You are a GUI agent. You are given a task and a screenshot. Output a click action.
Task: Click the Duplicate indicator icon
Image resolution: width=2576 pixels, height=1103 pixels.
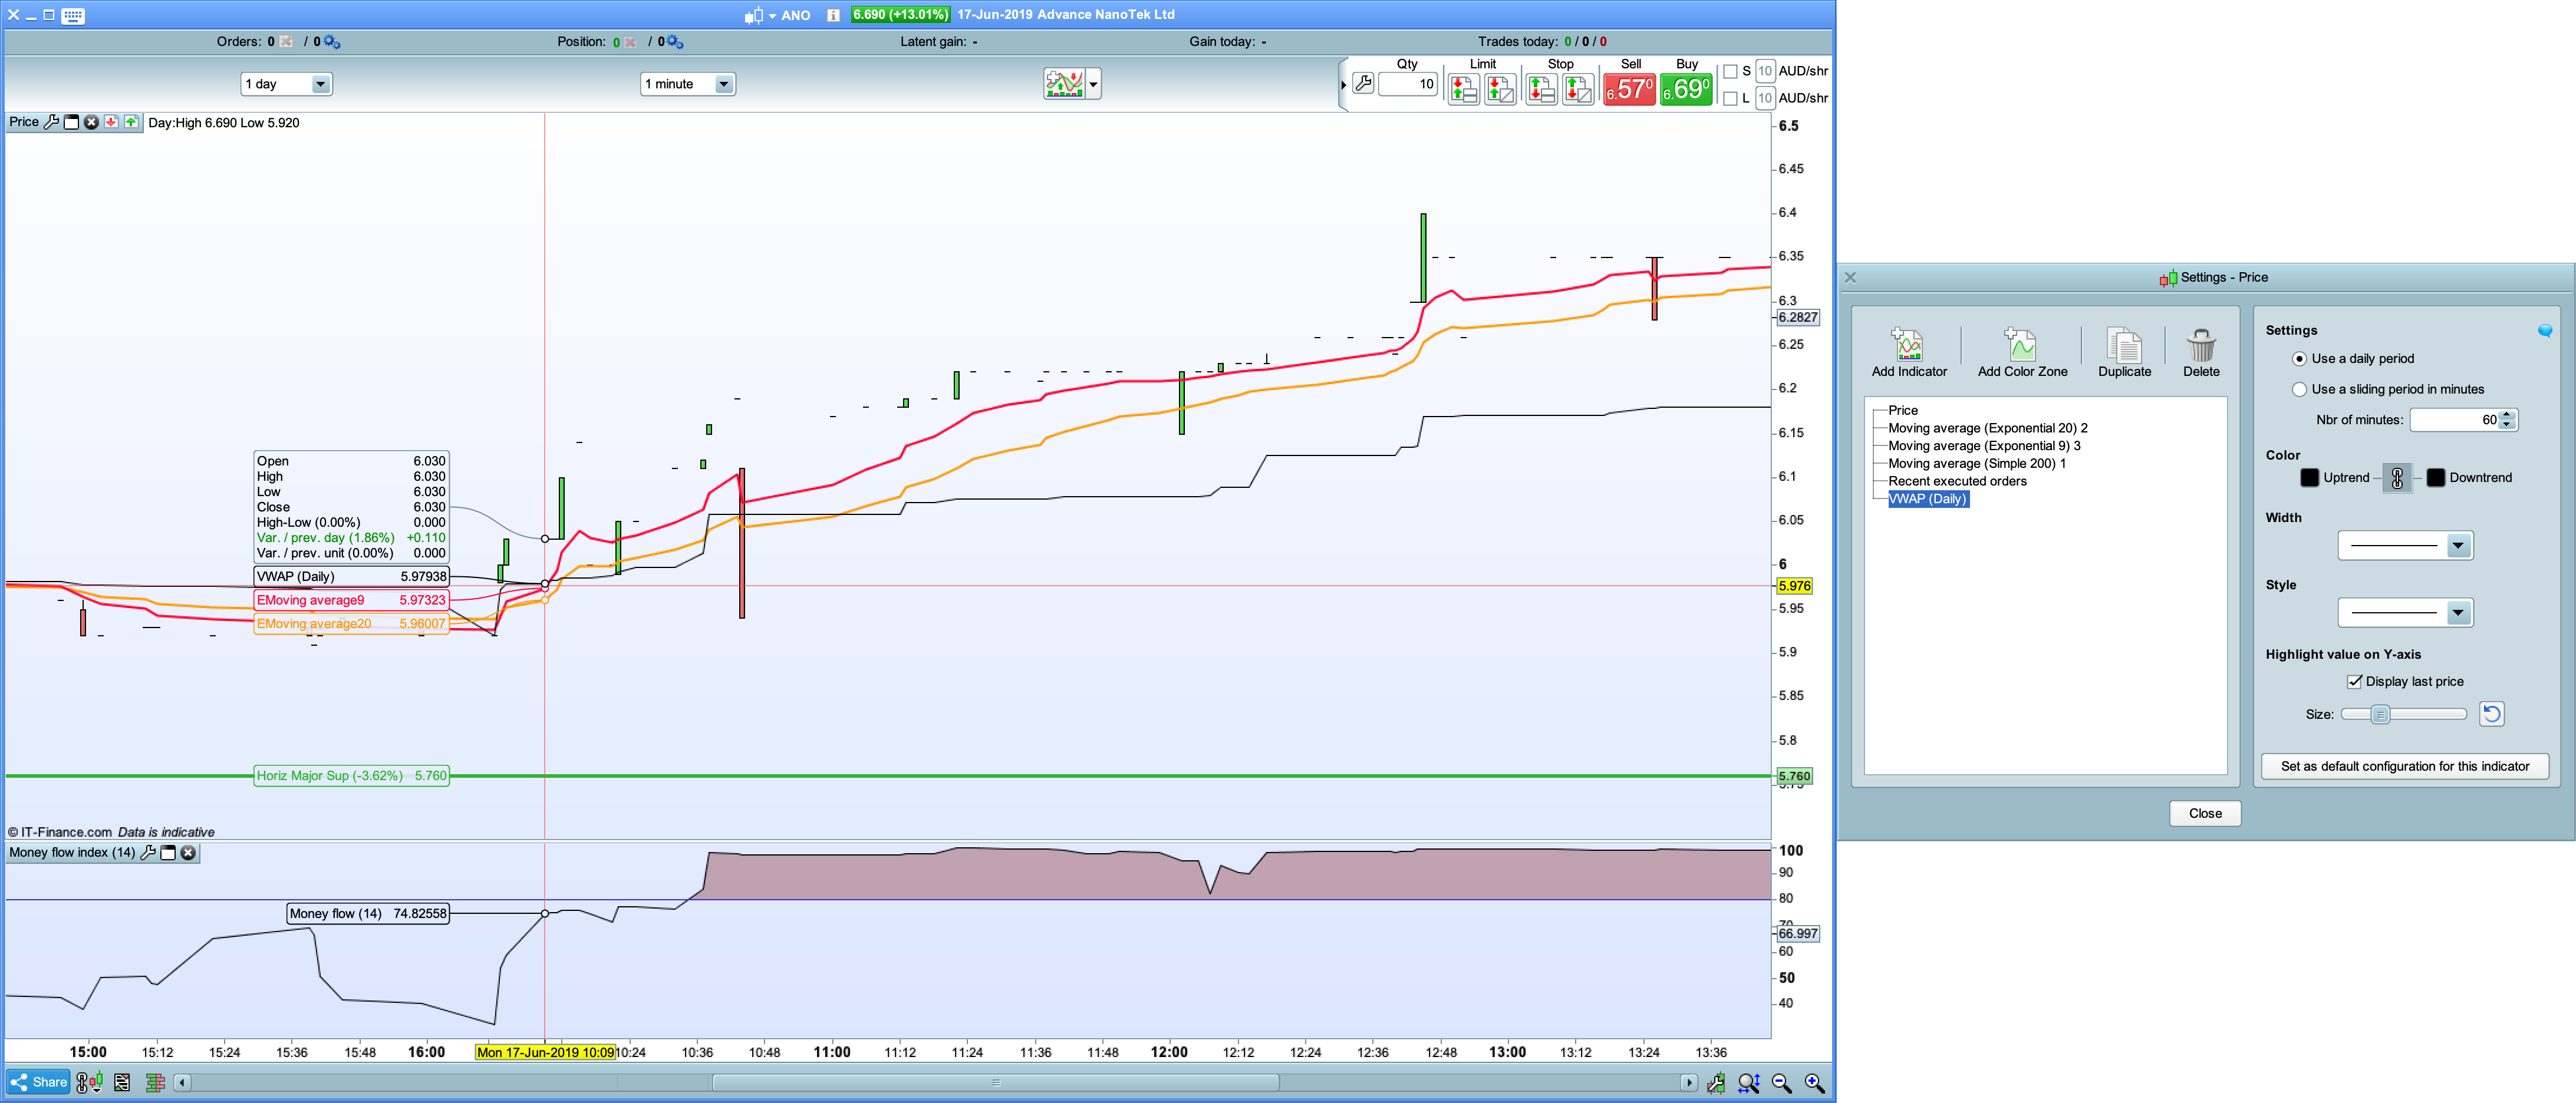[2123, 346]
